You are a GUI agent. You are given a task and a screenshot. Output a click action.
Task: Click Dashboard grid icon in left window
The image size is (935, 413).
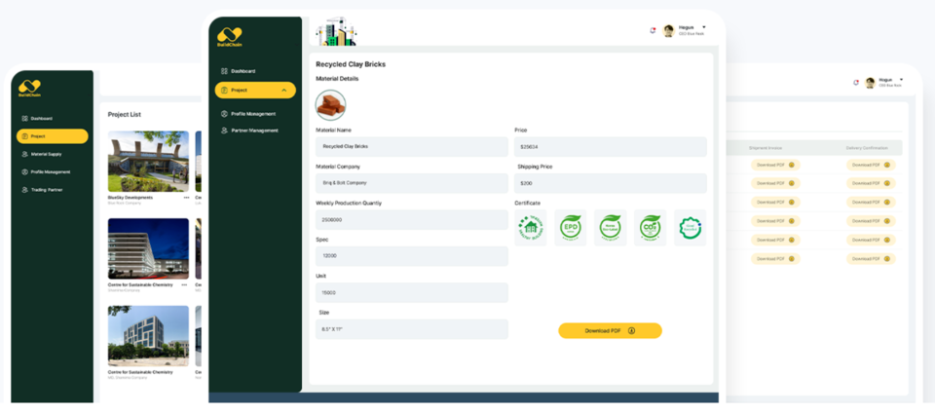tap(24, 119)
